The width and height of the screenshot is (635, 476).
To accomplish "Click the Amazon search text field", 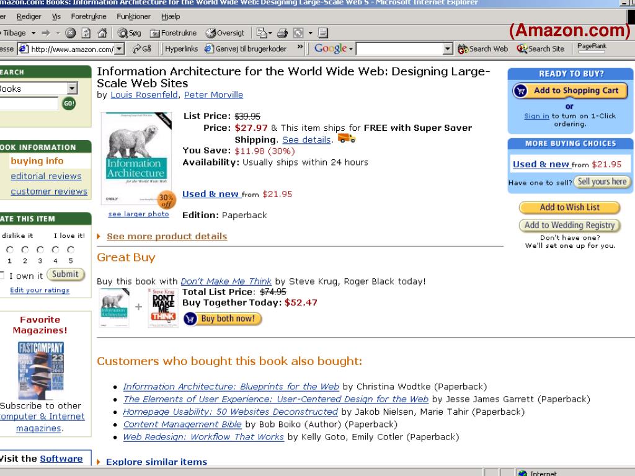I will click(29, 104).
